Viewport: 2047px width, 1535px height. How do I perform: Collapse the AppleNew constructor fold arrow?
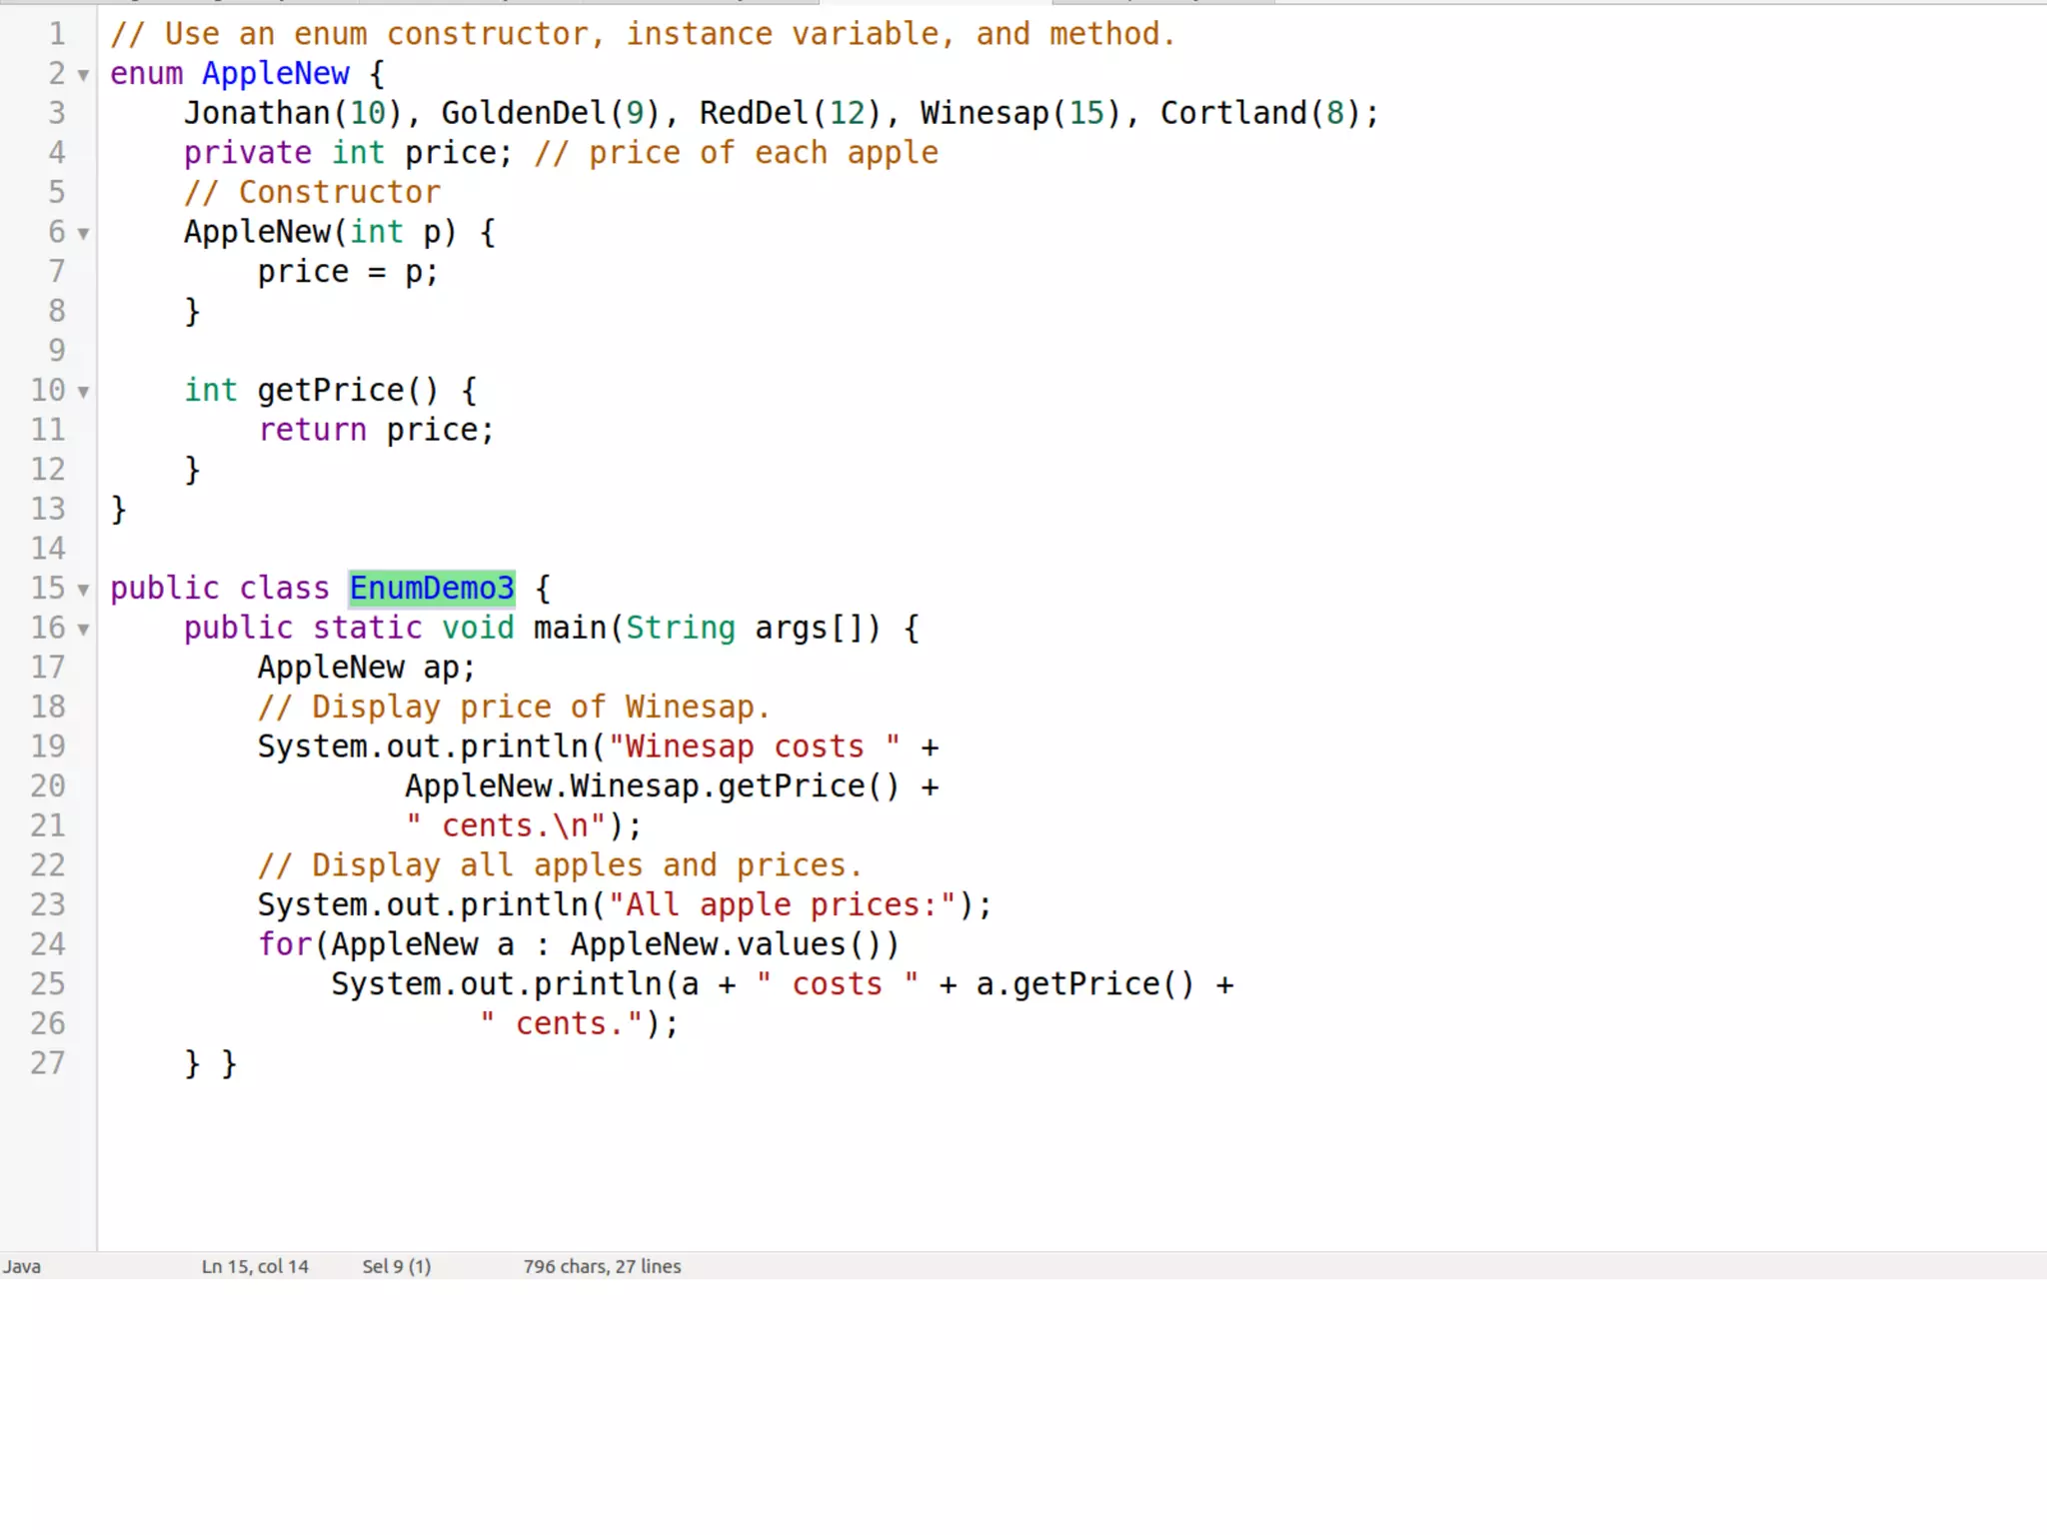coord(84,233)
